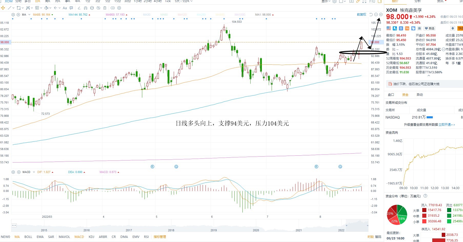Viewport: 463px width, 242px height.
Task: Collapse quote details chevron under 股息率TTM
Action: [429, 76]
